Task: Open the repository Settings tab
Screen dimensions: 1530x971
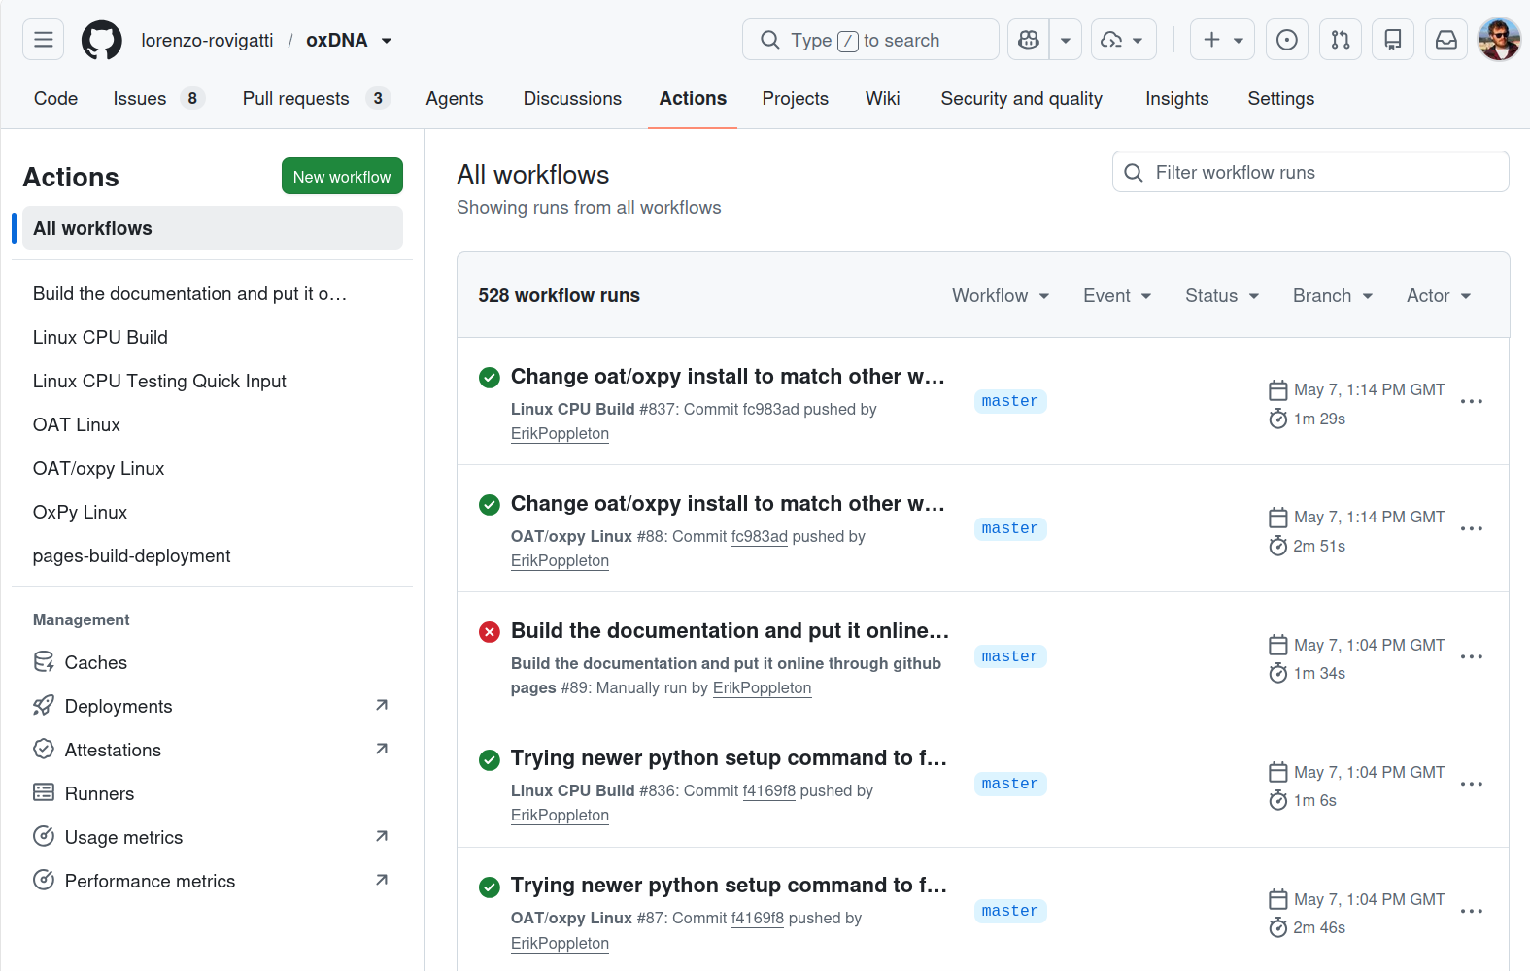Action: (1280, 98)
